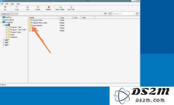This screenshot has height=105, width=174.
Task: Create a New Folder from toolbar
Action: coord(60,8)
